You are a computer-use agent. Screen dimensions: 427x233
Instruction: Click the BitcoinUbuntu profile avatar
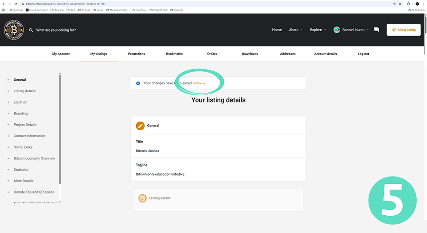pos(337,30)
